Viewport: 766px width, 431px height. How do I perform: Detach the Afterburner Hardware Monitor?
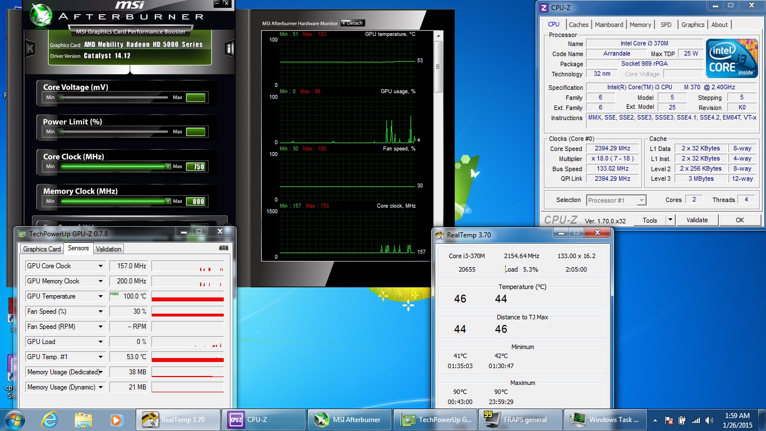click(352, 23)
